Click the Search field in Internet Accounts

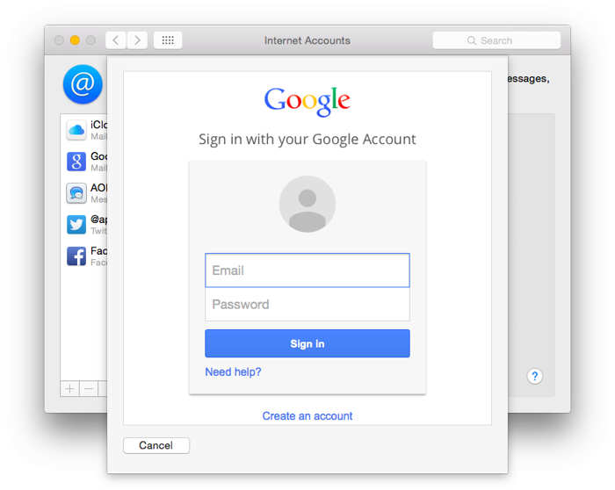coord(496,40)
